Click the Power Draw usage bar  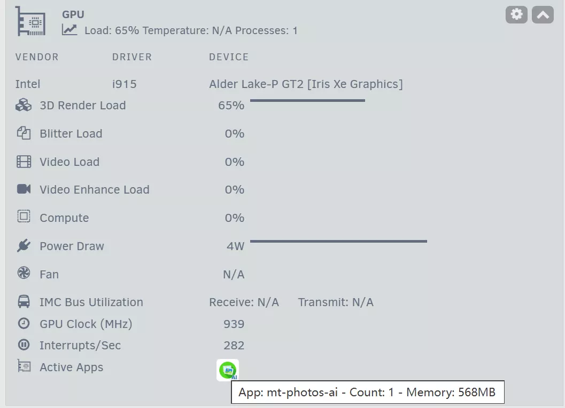point(338,242)
